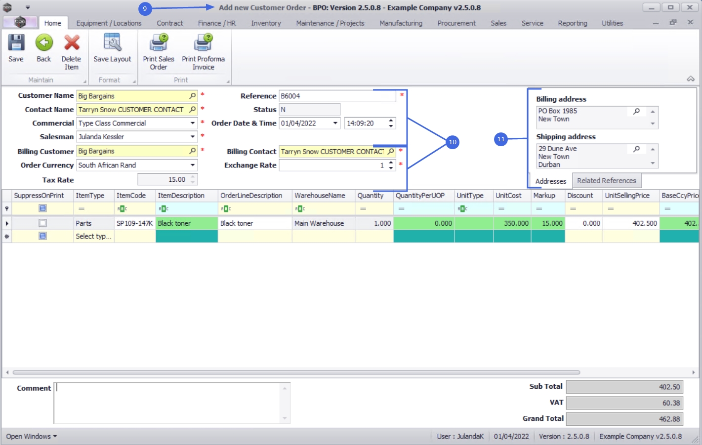Open the Billing Contact lookup magnifier
Screen dimensions: 702x445
point(391,152)
